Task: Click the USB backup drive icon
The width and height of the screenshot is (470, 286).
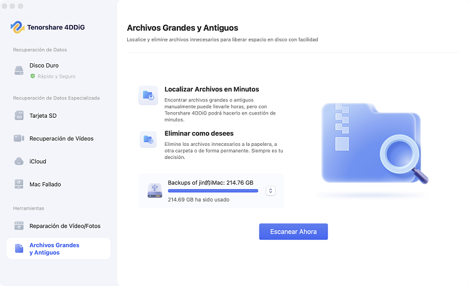Action: 155,191
